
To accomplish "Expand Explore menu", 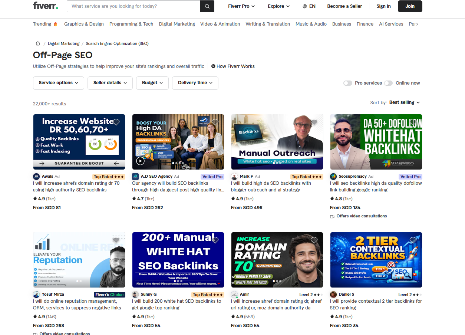I will (279, 6).
